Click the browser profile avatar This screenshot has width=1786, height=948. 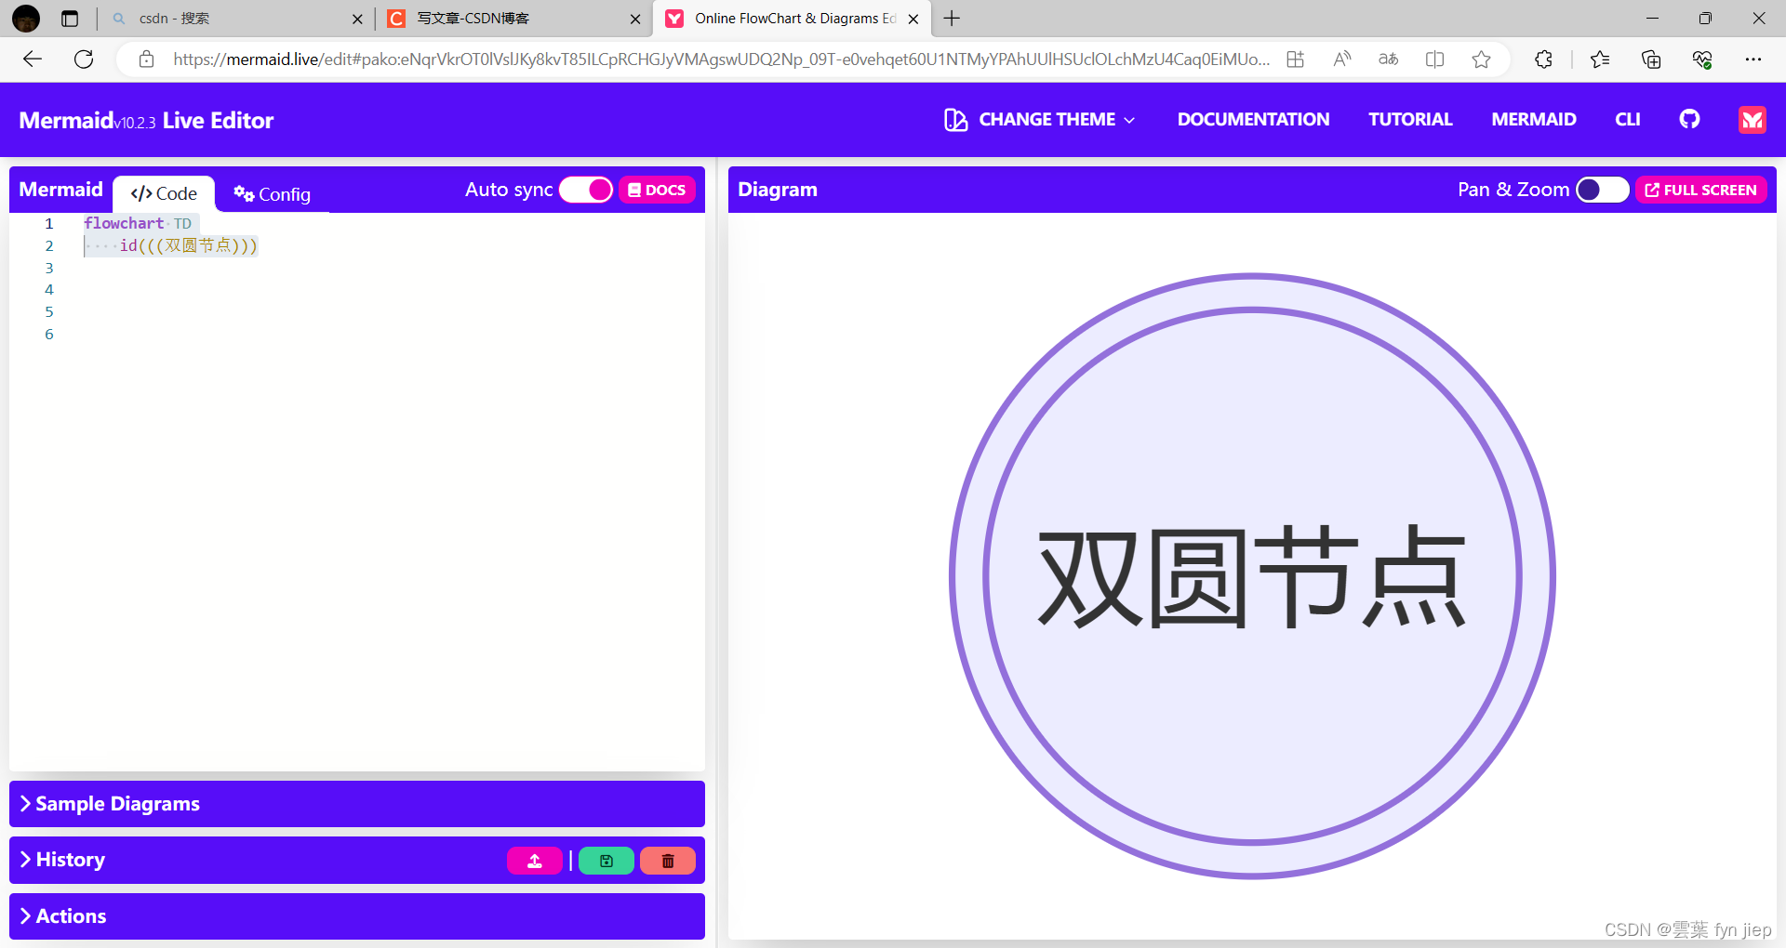(x=26, y=19)
